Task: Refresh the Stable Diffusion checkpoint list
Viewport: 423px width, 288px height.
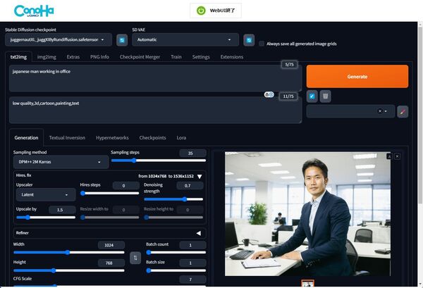Action: click(x=122, y=40)
